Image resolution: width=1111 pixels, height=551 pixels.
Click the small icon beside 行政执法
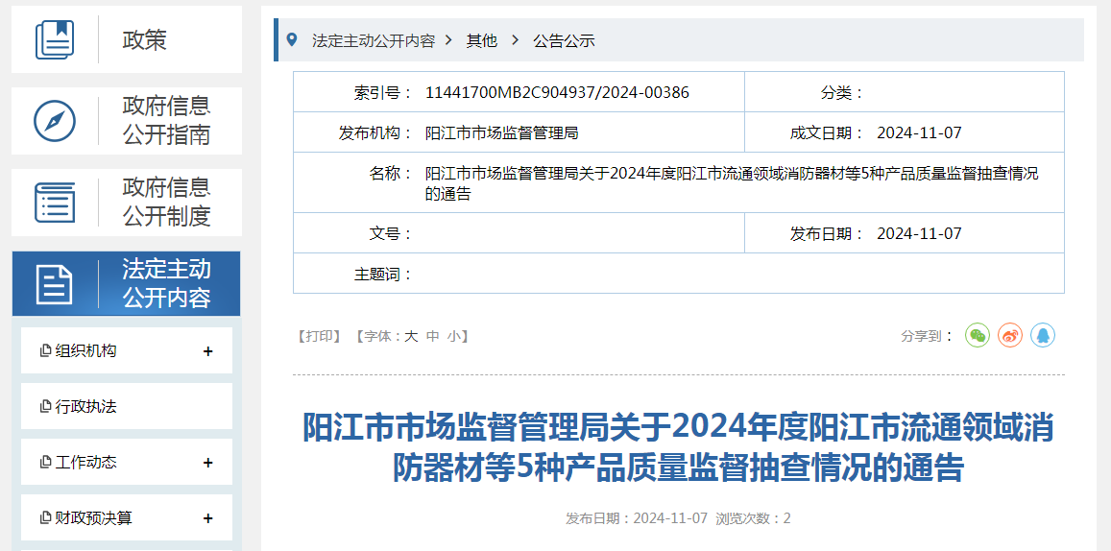click(x=46, y=406)
